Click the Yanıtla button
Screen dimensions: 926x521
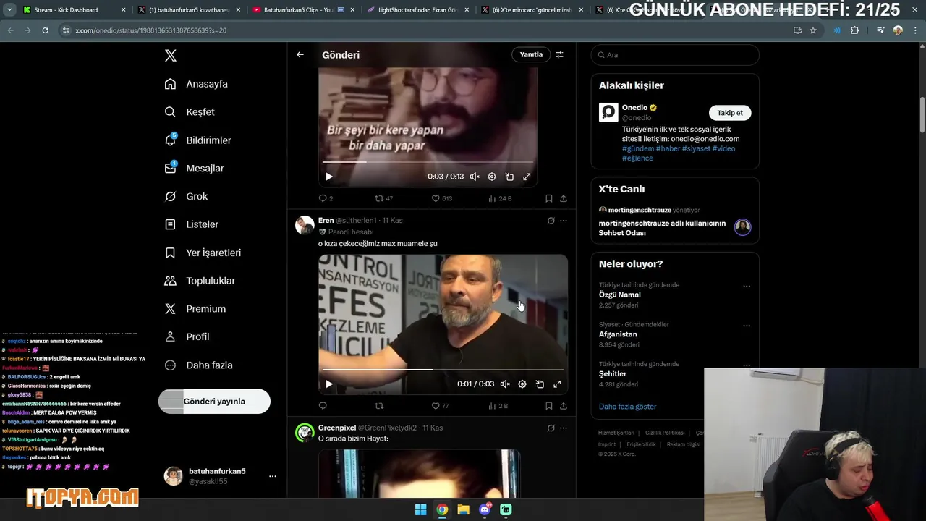[x=531, y=55]
